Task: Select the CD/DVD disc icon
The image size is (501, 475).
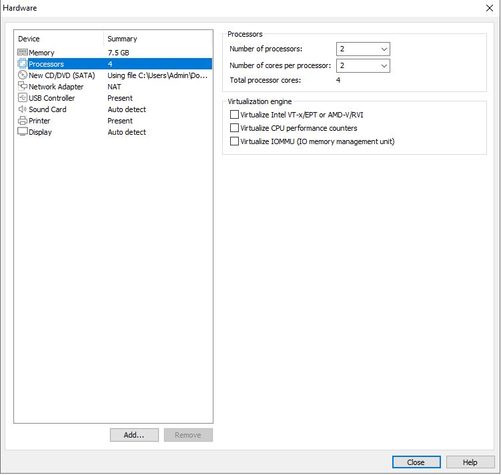Action: pos(23,75)
